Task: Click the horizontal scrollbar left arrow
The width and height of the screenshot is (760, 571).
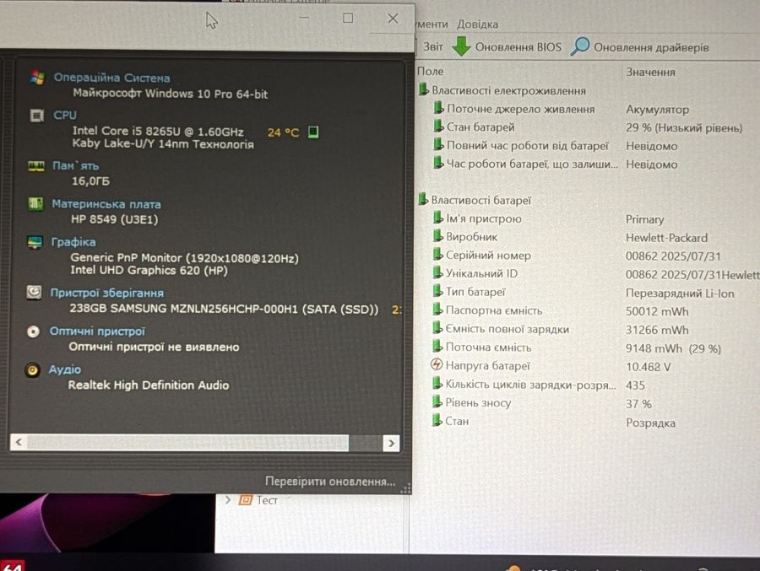Action: [x=19, y=442]
